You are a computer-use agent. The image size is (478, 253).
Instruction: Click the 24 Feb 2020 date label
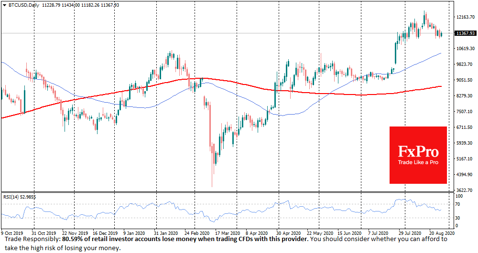(197, 233)
